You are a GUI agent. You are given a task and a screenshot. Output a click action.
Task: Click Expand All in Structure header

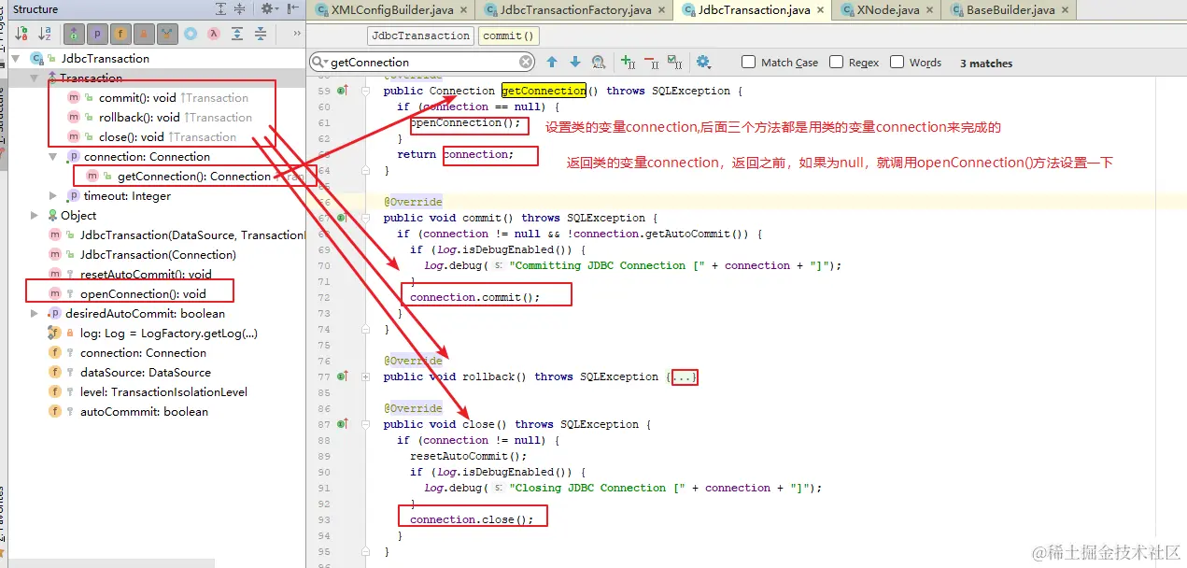click(220, 9)
